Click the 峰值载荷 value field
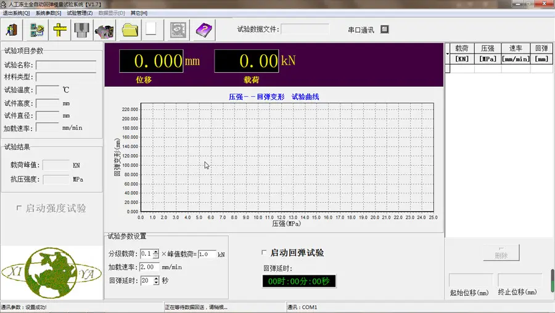 tap(207, 254)
